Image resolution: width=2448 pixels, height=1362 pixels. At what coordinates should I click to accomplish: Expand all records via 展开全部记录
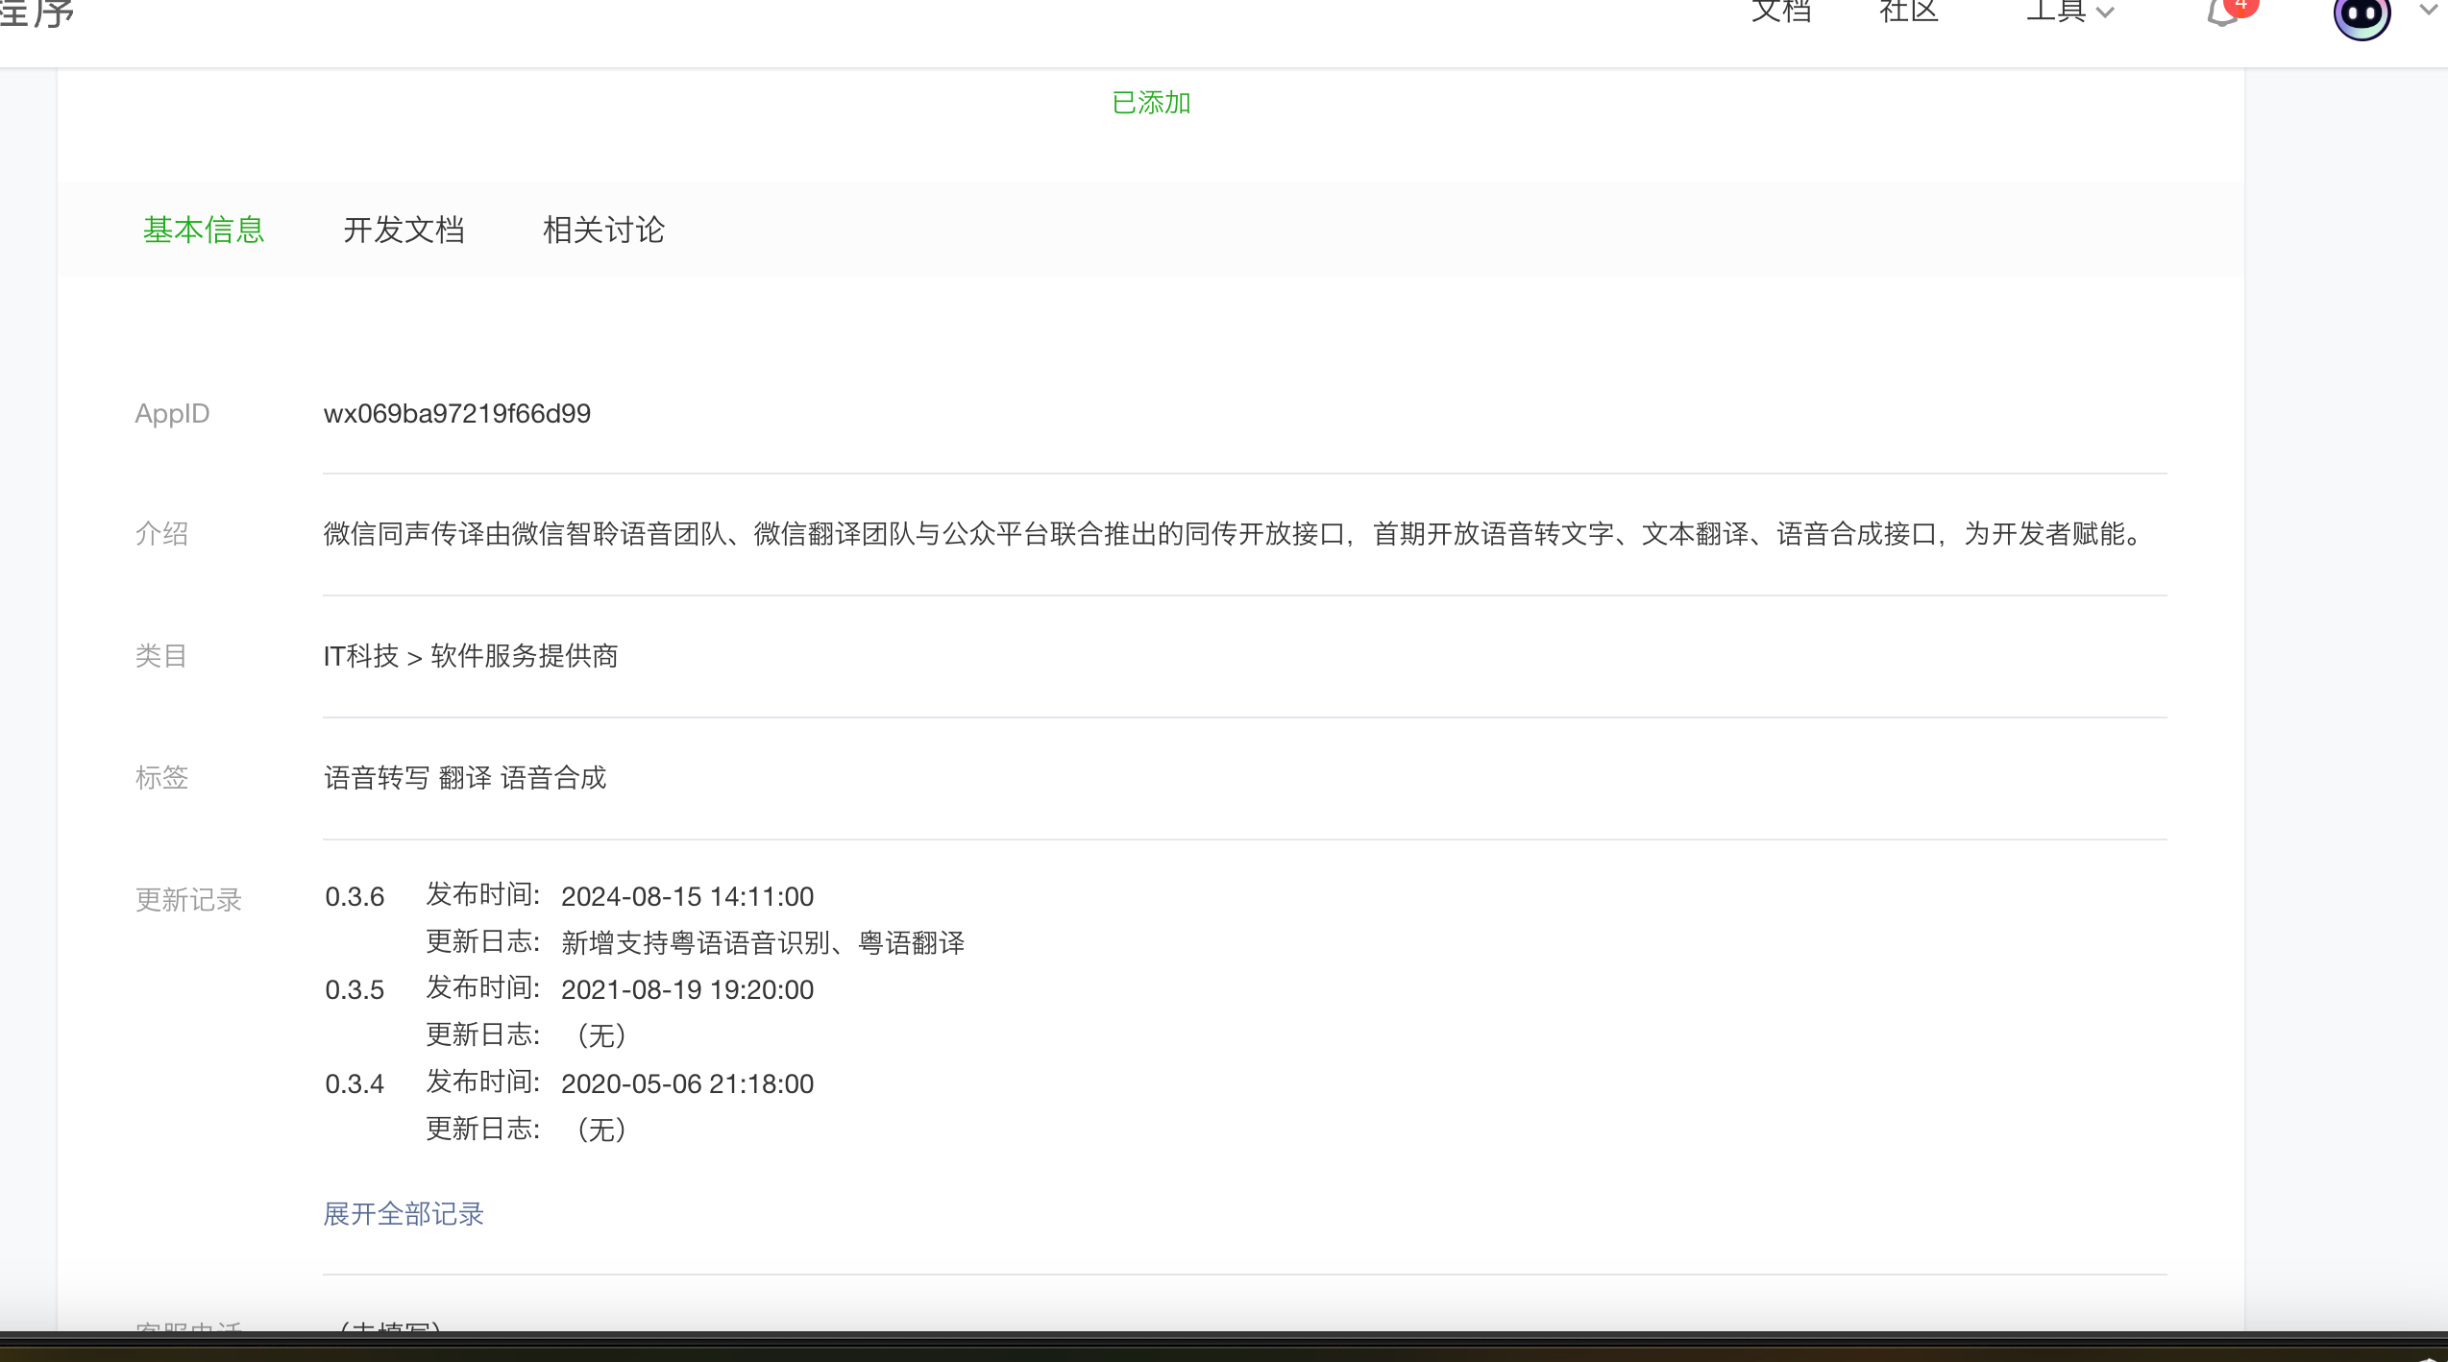click(404, 1214)
